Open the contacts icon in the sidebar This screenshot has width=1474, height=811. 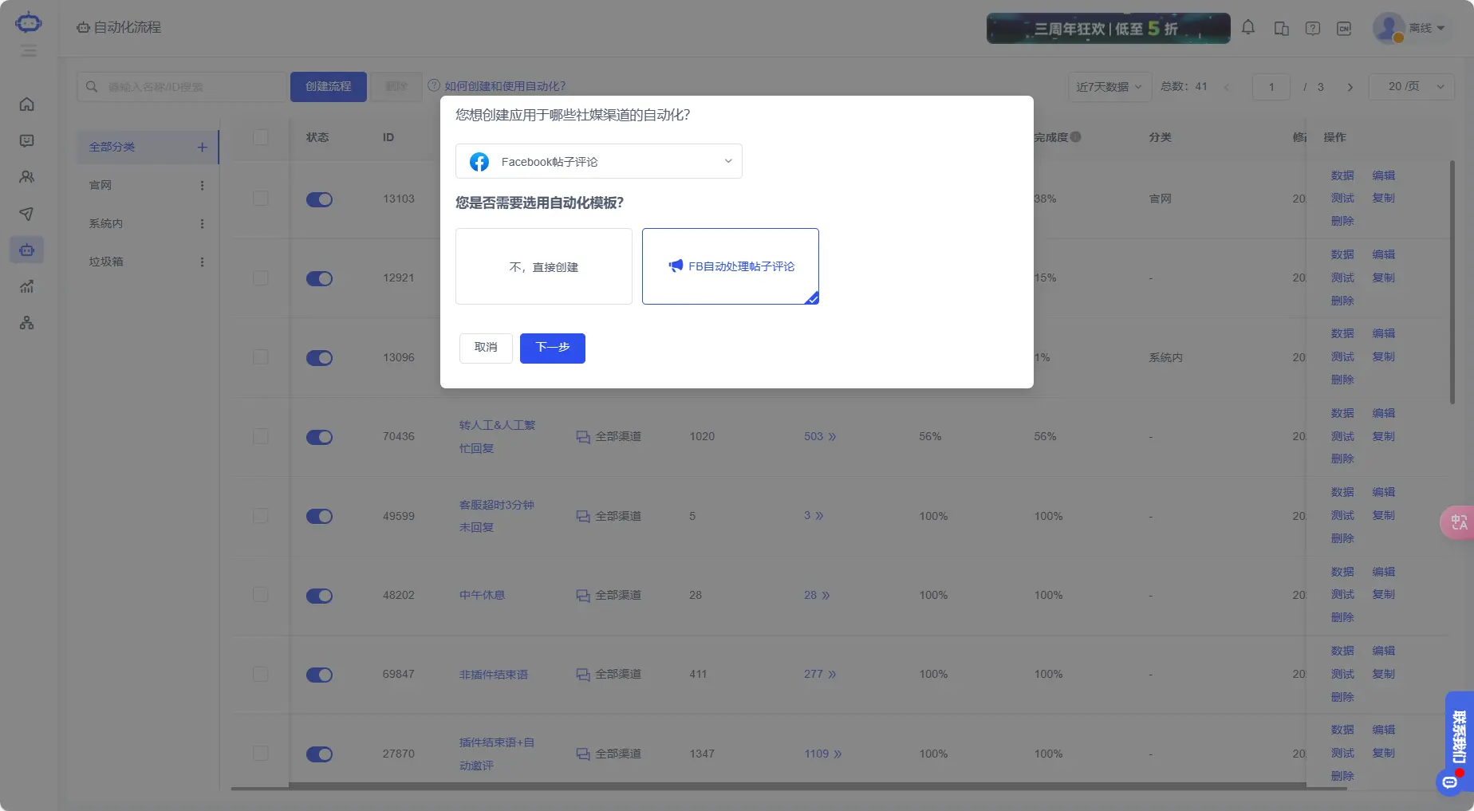27,177
